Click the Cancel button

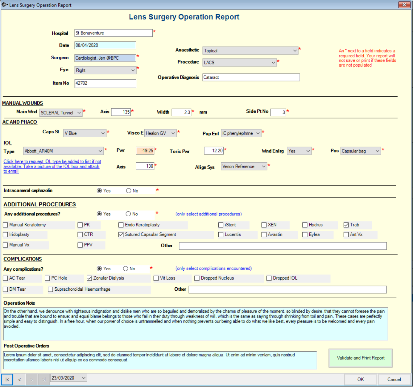click(x=394, y=380)
